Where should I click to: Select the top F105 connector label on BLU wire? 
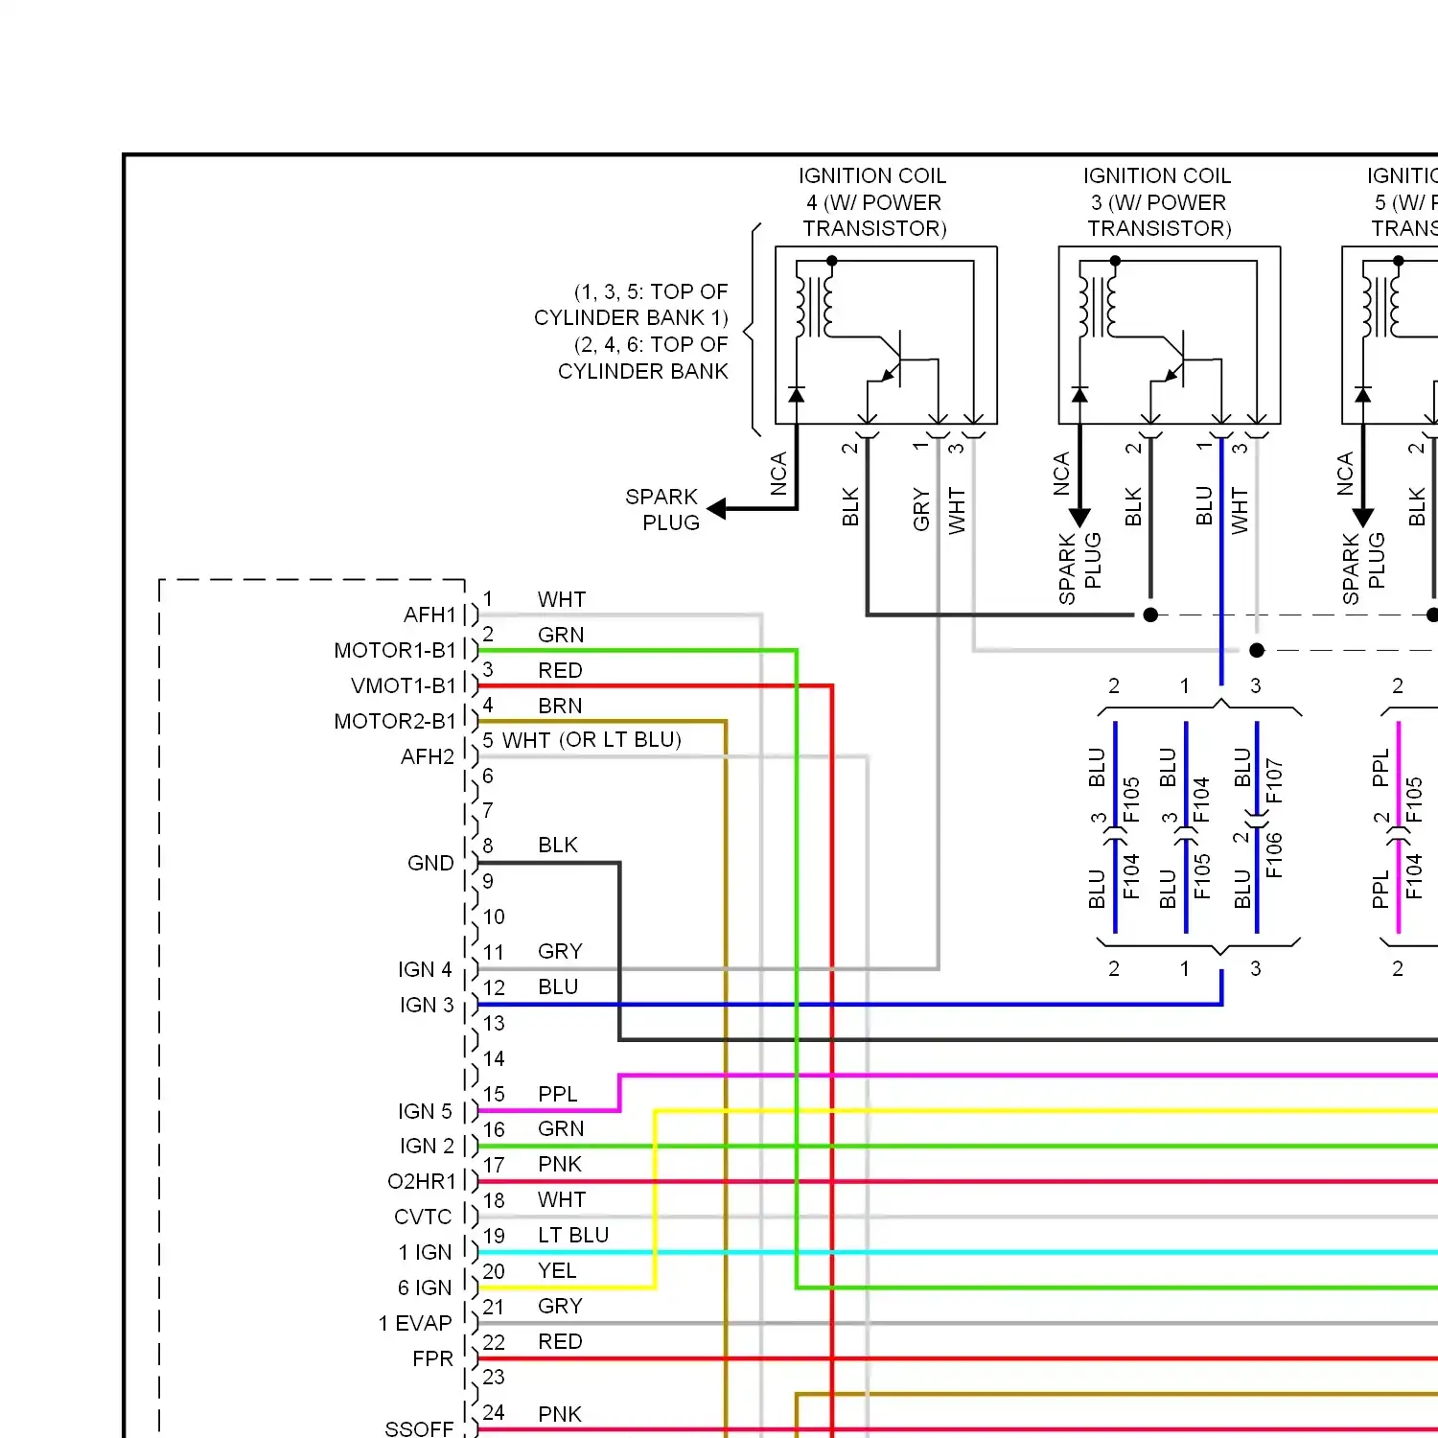(1130, 800)
